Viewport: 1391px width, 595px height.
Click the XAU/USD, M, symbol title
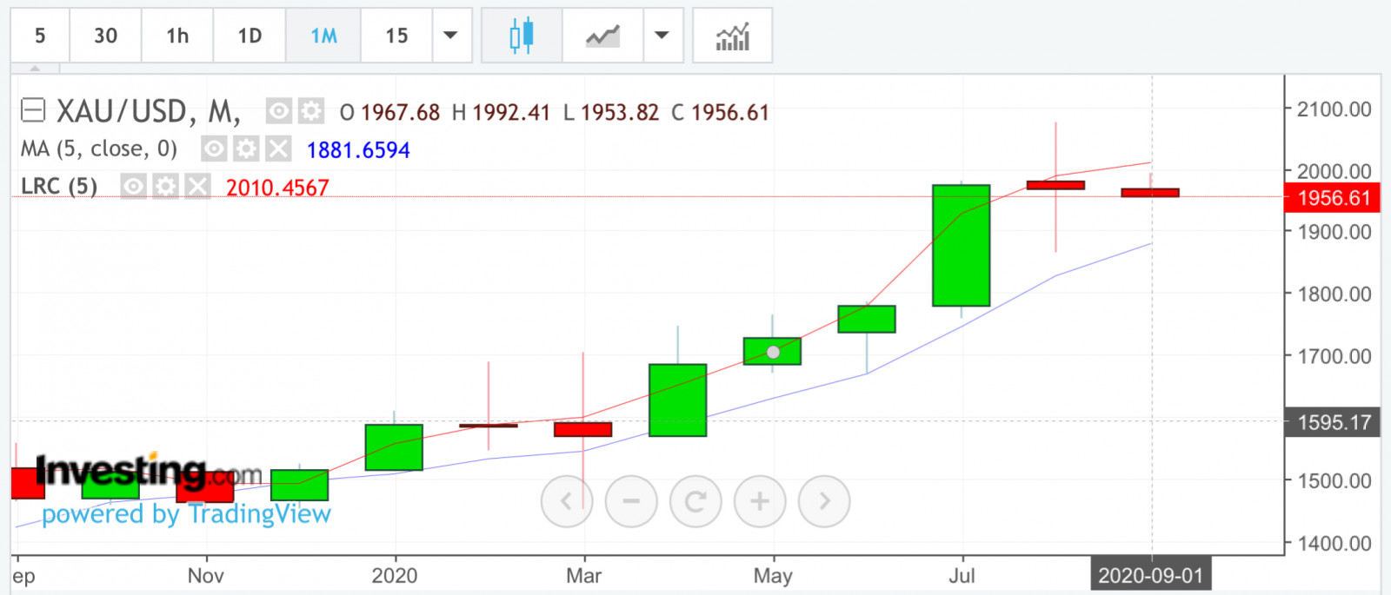pyautogui.click(x=149, y=111)
